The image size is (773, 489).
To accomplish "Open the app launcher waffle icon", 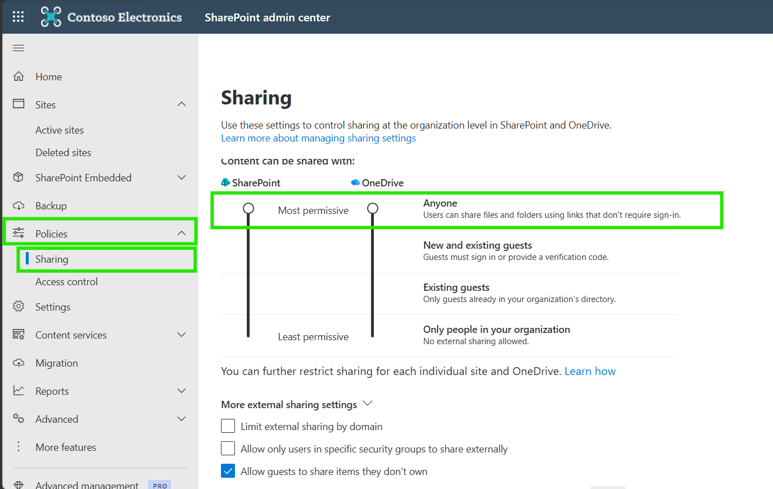I will (18, 17).
